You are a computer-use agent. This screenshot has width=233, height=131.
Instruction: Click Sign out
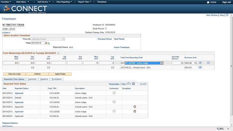226,2
